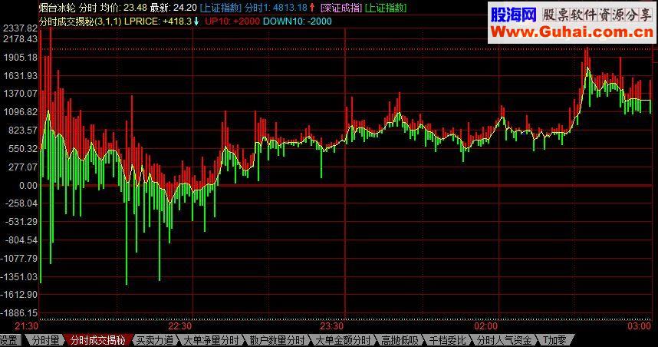Click the cyan down arrow after LPRICE
658x347 pixels.
click(x=196, y=21)
